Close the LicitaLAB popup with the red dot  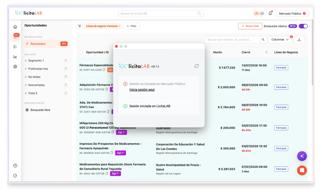point(116,47)
